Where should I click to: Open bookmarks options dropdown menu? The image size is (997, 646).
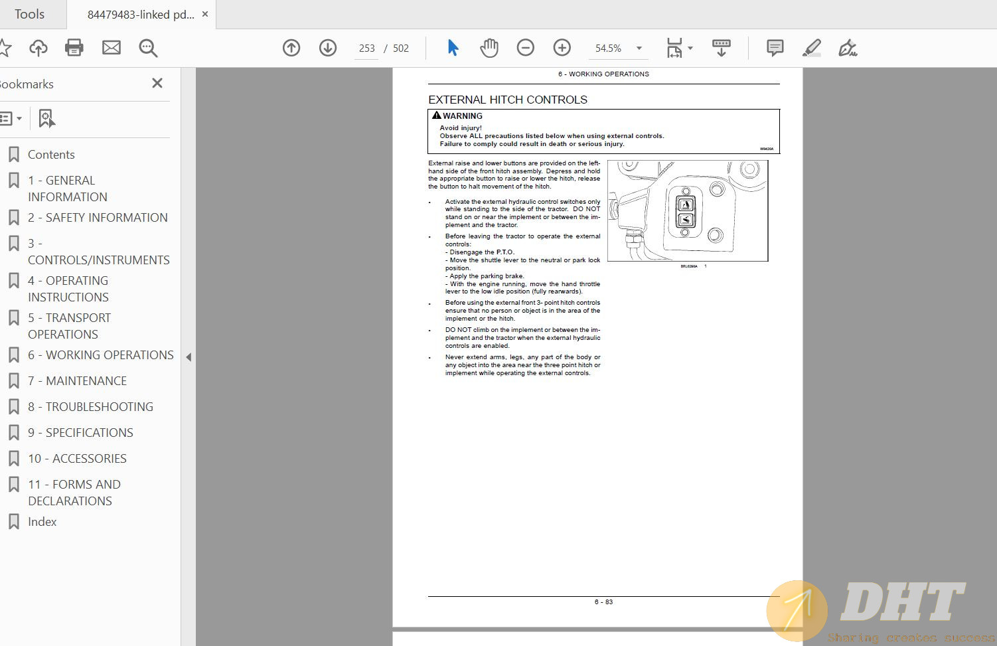click(11, 119)
